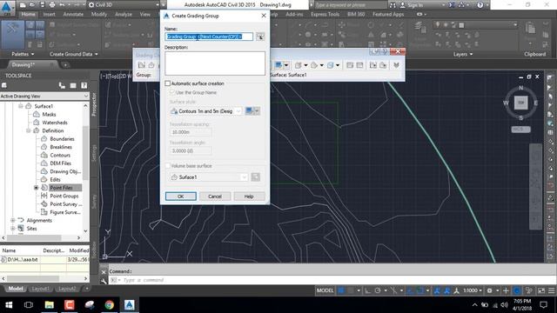Click the surface style edit button
Screen dimensions: 557x313
252,111
